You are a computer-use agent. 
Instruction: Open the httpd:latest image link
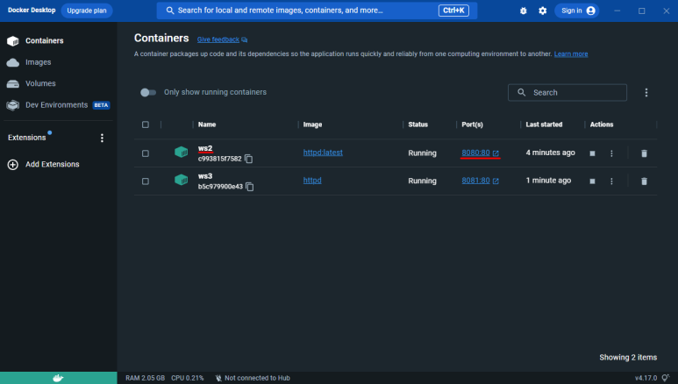(323, 153)
